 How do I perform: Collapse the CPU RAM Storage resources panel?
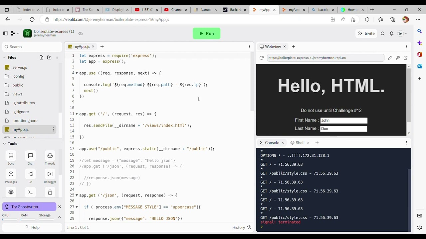(x=60, y=217)
